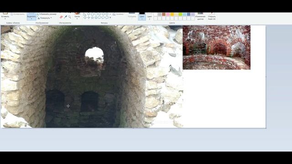
Task: Click the red brick image on canvas
Action: 217,47
